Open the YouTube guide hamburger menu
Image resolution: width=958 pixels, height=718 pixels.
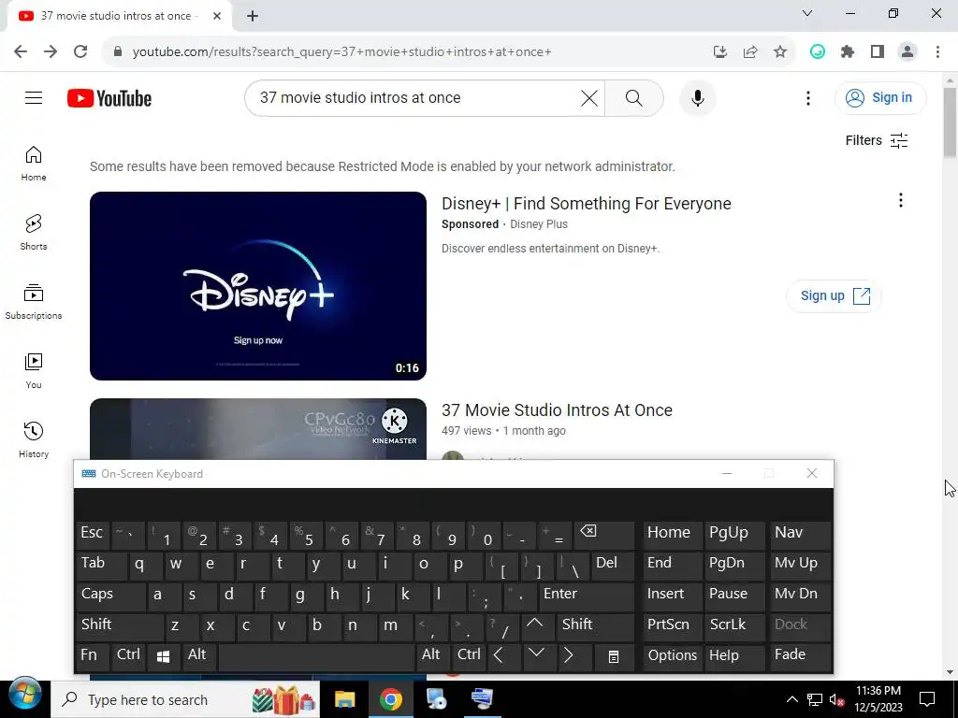pos(34,97)
